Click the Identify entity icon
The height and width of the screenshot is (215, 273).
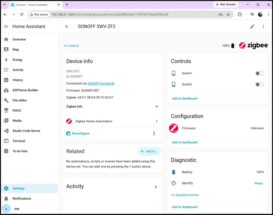point(174,183)
